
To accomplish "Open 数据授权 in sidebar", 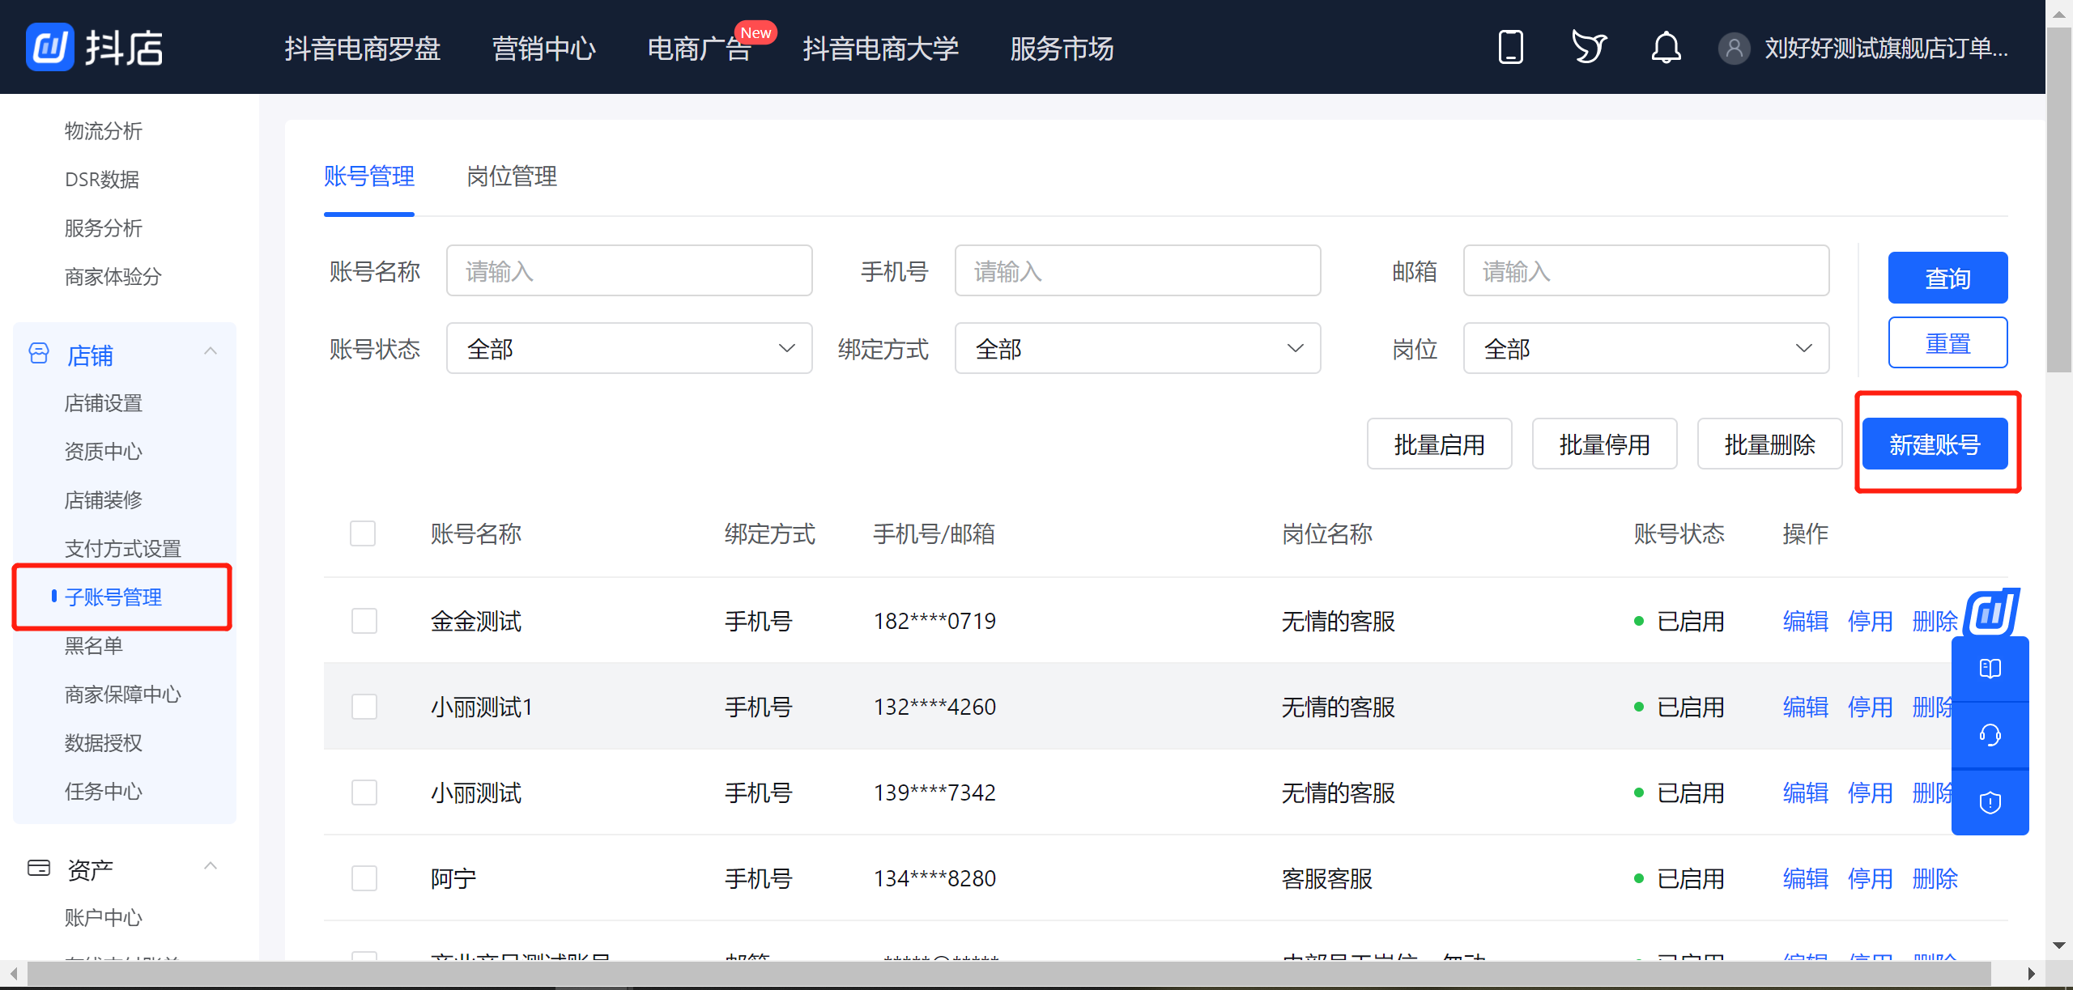I will [104, 743].
